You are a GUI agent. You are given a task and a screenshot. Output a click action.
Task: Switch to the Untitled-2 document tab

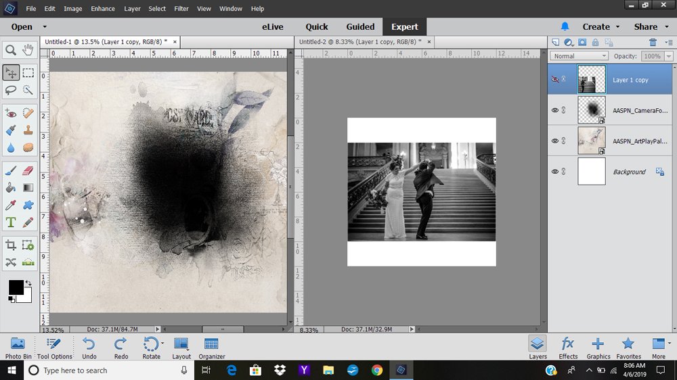[360, 42]
